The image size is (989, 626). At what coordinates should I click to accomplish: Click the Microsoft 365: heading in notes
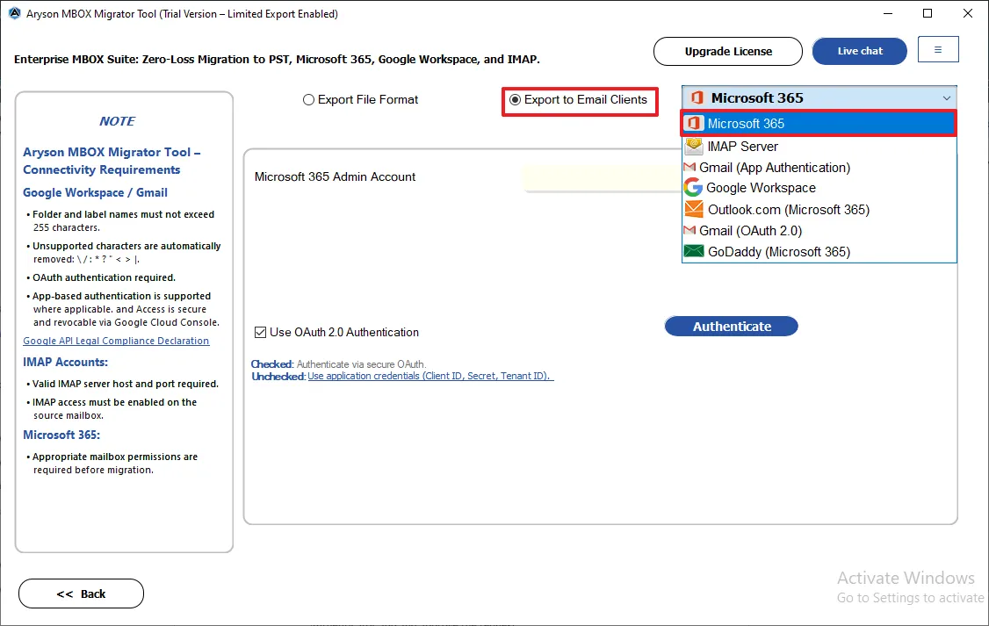61,435
